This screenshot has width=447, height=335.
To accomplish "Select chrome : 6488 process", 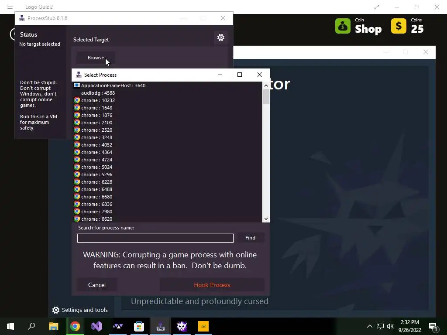I will (168, 189).
